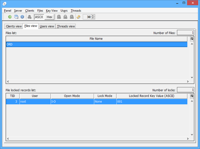Click the windows panel toolbar icon

pyautogui.click(x=16, y=17)
